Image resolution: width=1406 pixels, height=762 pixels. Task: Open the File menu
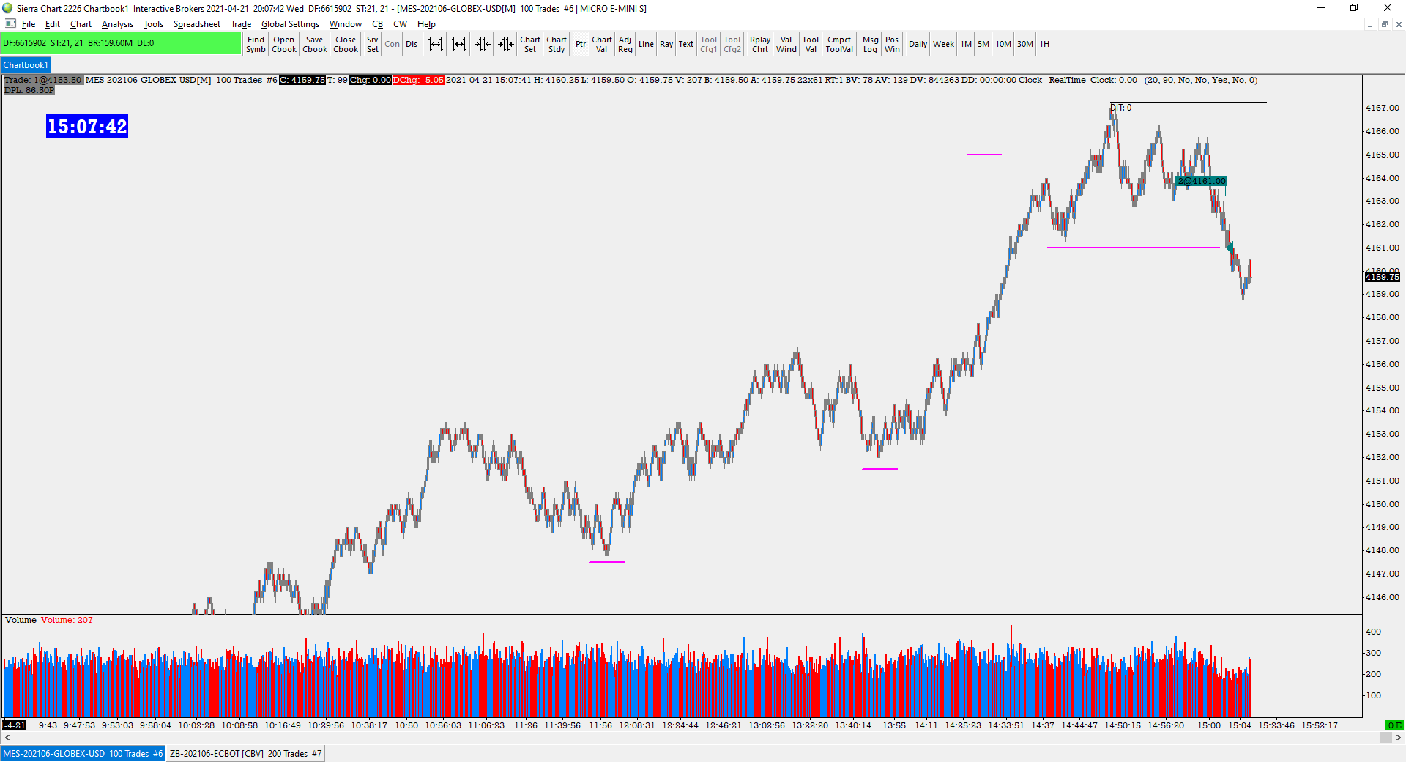coord(29,24)
